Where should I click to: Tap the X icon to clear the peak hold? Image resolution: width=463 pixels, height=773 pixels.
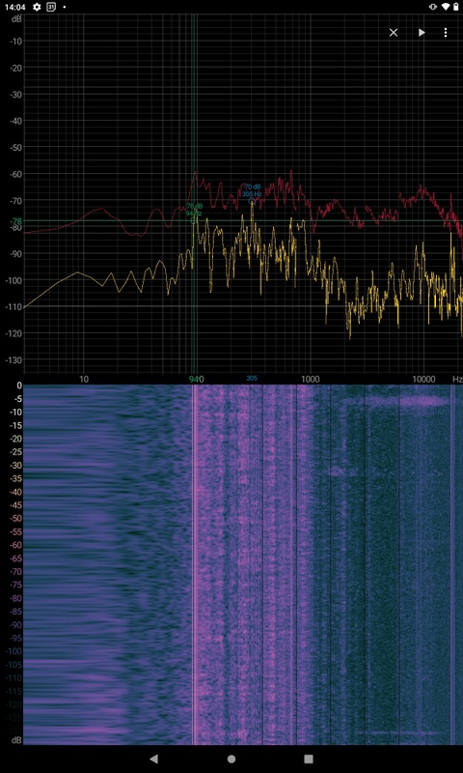(394, 33)
